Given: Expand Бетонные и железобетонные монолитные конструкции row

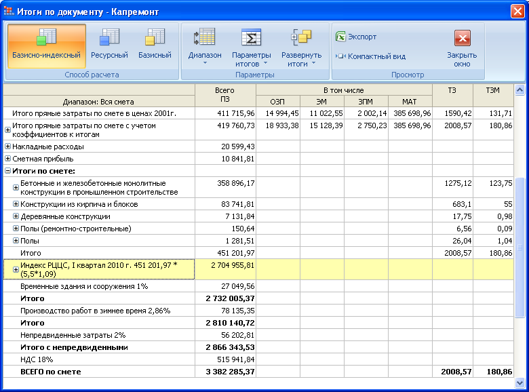Looking at the screenshot, I should [x=16, y=188].
